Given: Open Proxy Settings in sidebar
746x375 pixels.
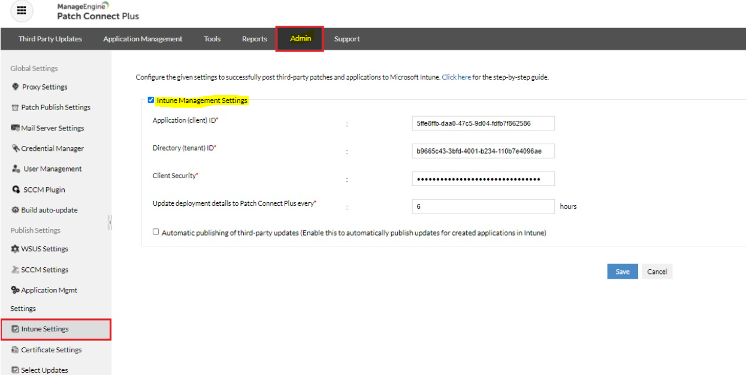Looking at the screenshot, I should coord(45,87).
